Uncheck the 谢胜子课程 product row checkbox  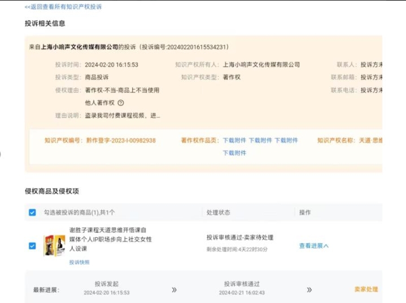pos(32,246)
